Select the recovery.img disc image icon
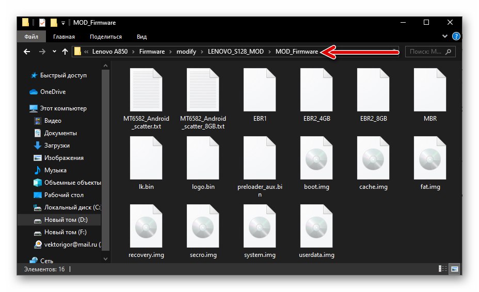Image resolution: width=479 pixels, height=292 pixels. [146, 226]
